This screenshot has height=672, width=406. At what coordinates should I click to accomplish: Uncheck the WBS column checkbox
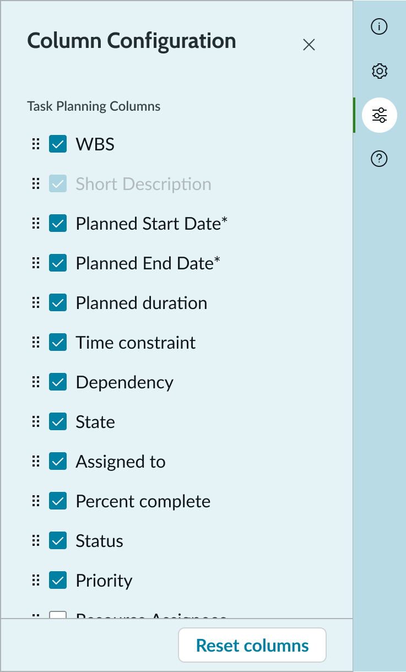(58, 144)
